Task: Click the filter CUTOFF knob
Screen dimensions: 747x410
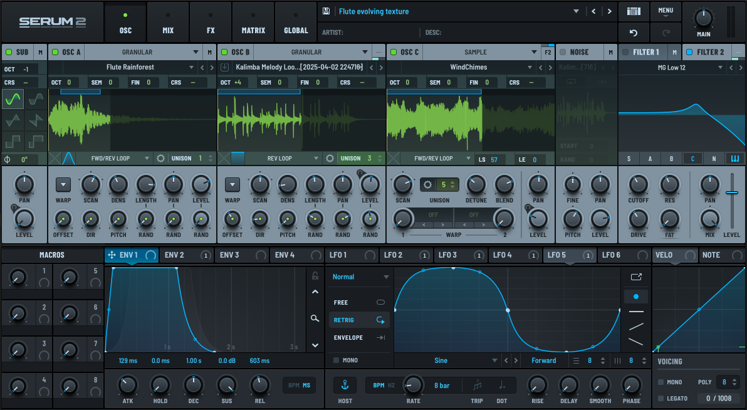Action: pos(638,184)
